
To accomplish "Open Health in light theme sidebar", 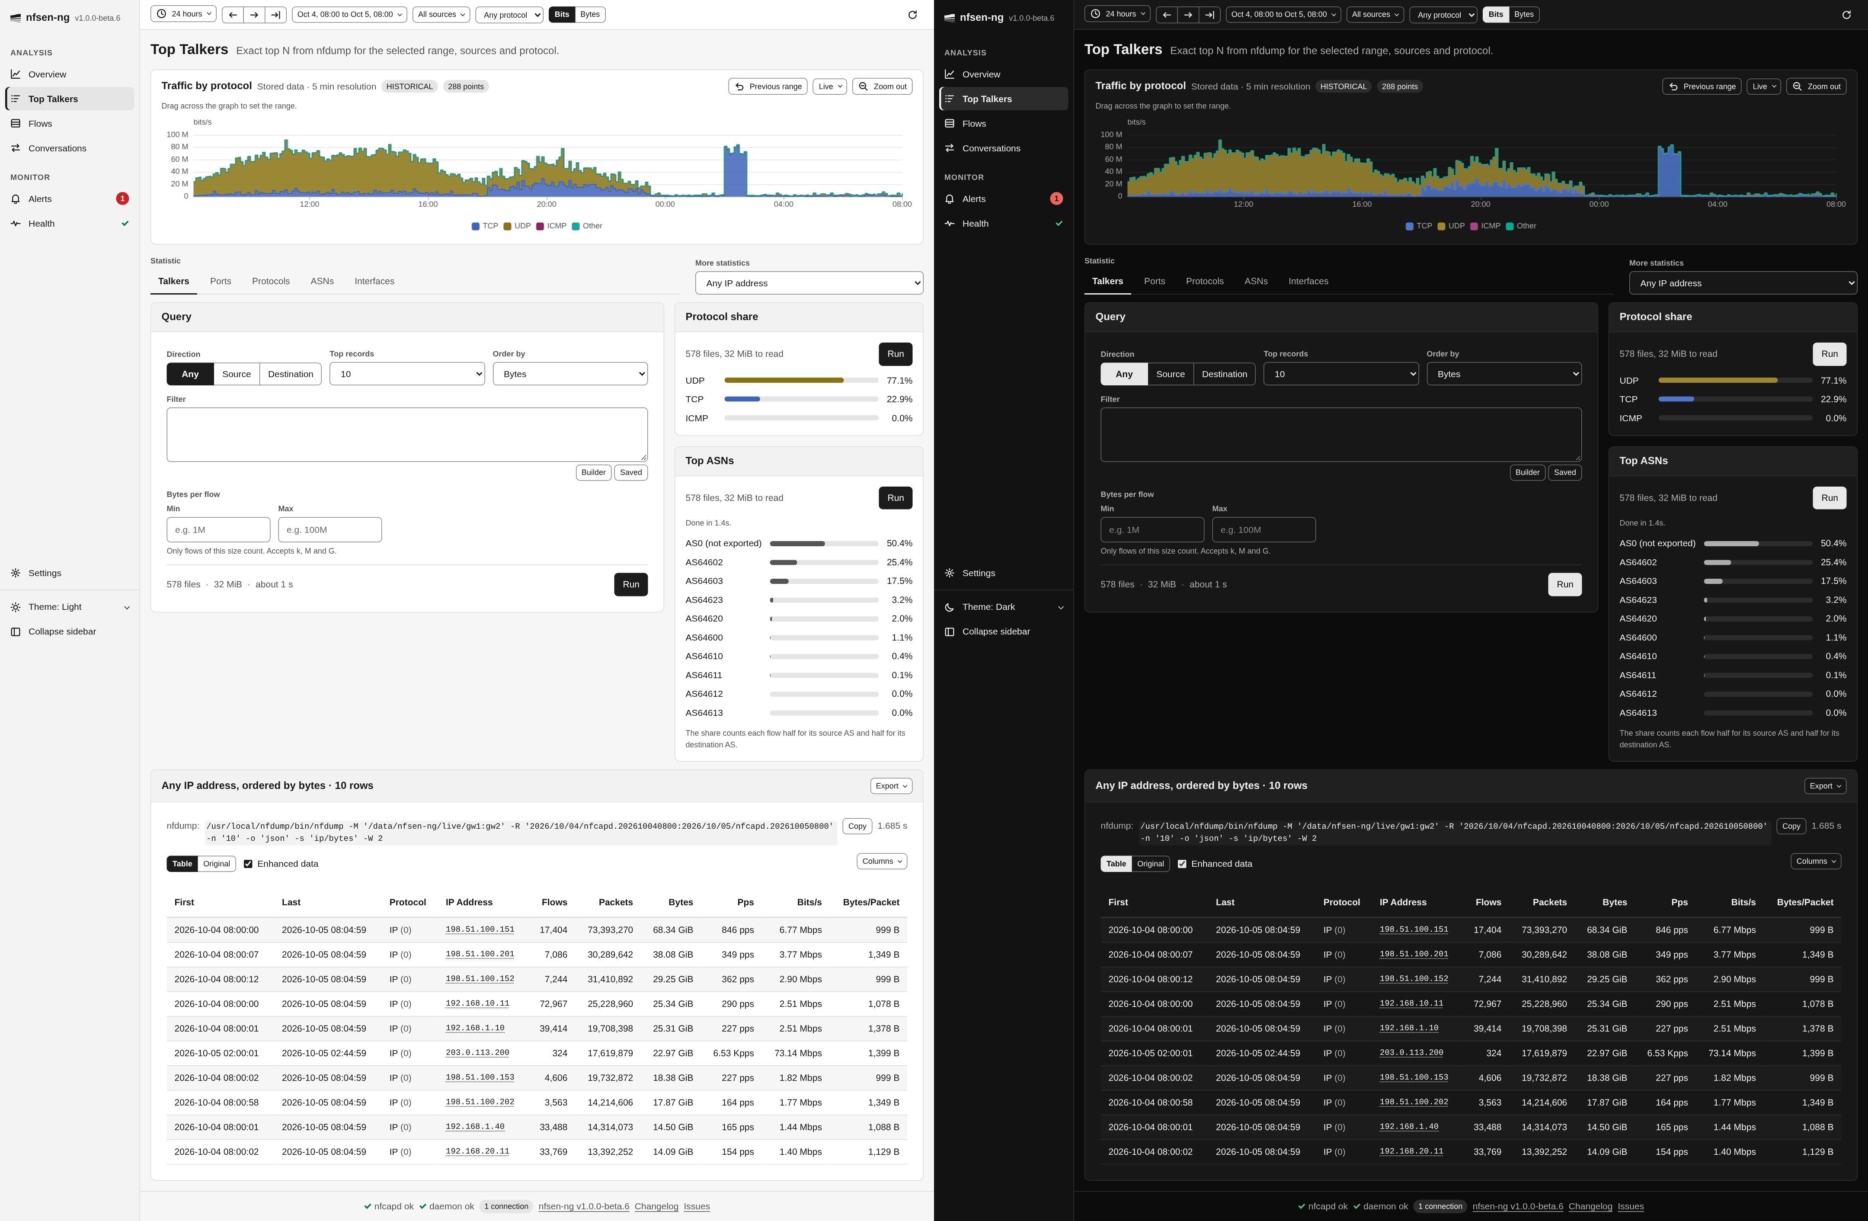I will tap(70, 224).
